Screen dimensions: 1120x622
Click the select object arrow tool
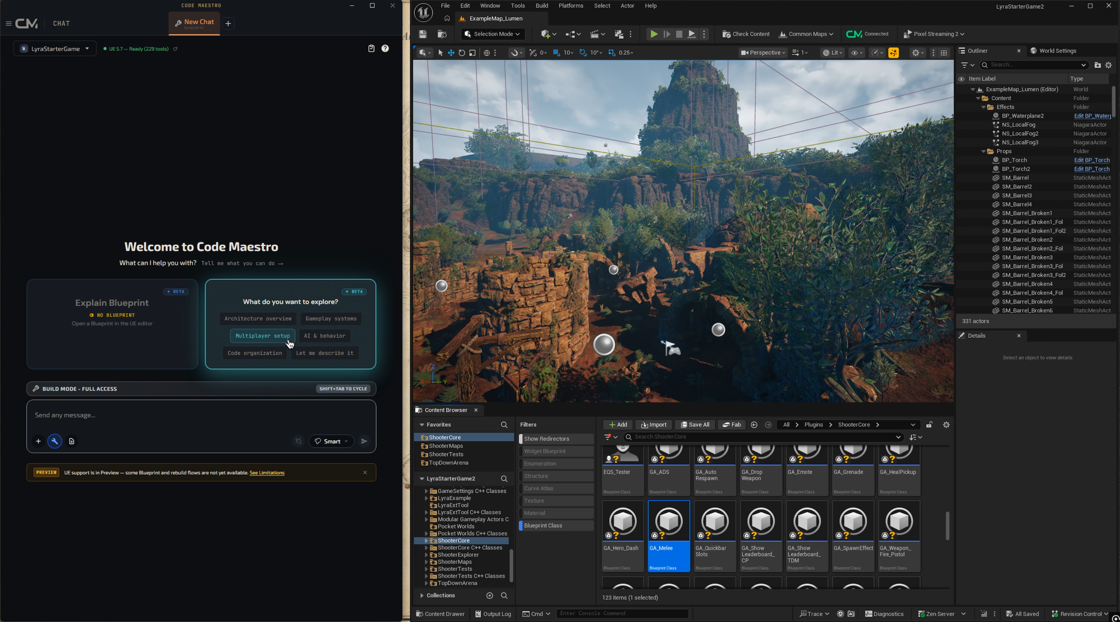(x=440, y=53)
